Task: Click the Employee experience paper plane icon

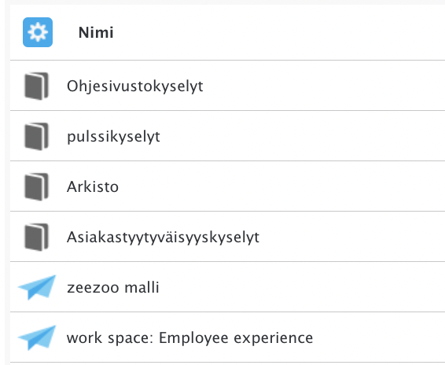Action: point(37,337)
